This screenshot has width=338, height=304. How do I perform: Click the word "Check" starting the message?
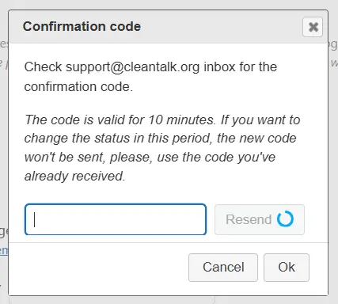(43, 66)
